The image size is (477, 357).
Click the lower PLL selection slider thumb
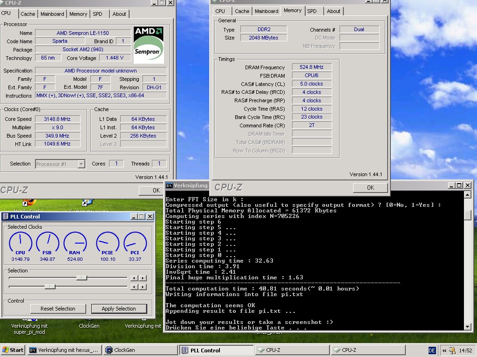point(50,286)
